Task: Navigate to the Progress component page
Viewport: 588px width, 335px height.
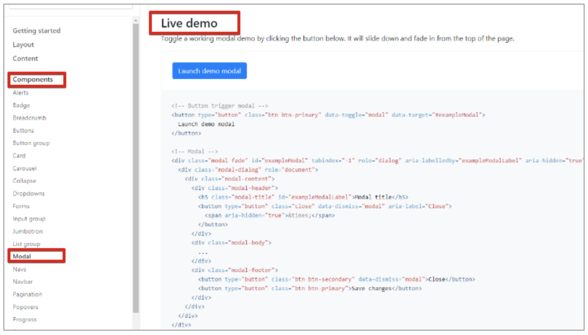Action: (24, 320)
